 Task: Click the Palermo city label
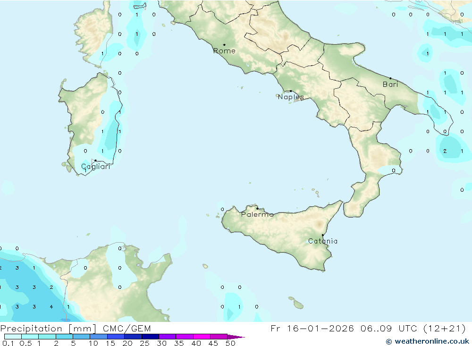[257, 214]
